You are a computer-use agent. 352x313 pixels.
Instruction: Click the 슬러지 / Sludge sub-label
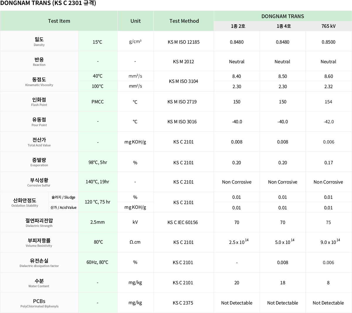[x=63, y=197]
